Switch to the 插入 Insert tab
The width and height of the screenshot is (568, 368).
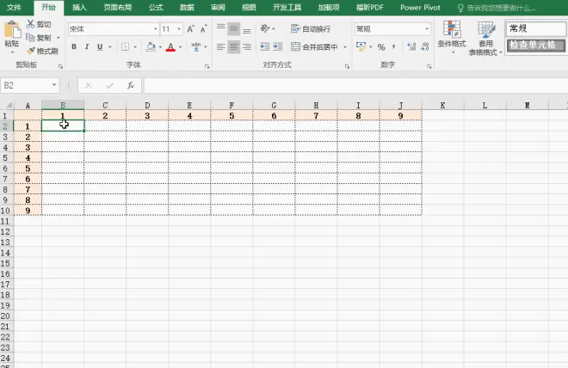tap(79, 7)
